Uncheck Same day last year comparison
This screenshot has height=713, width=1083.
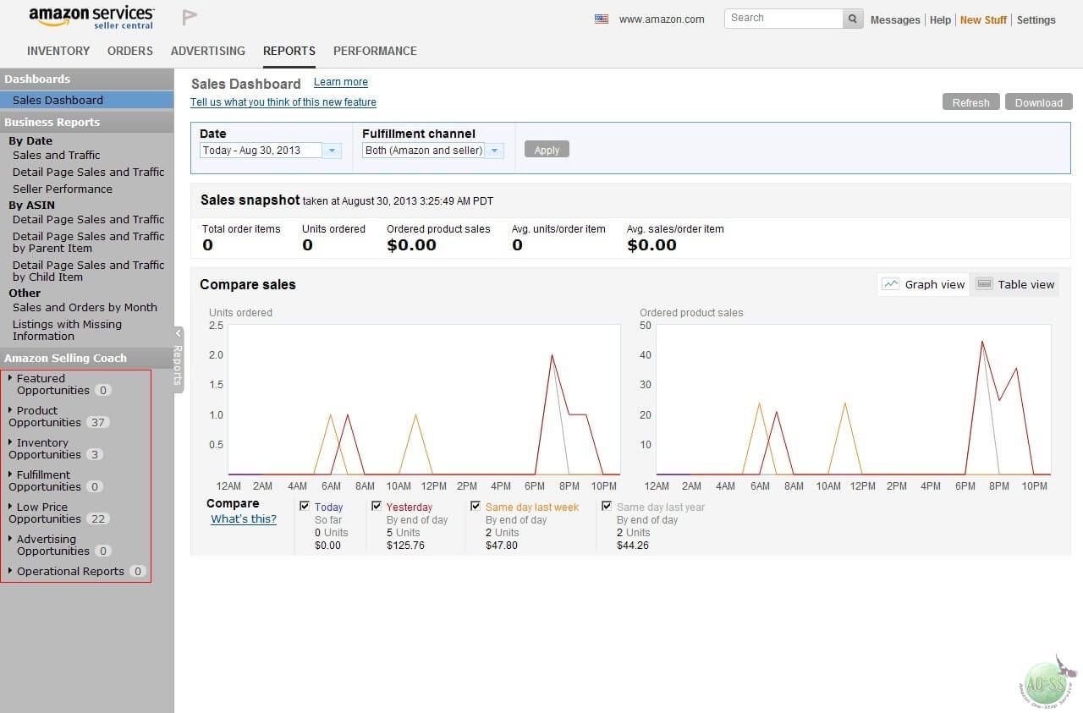click(607, 505)
